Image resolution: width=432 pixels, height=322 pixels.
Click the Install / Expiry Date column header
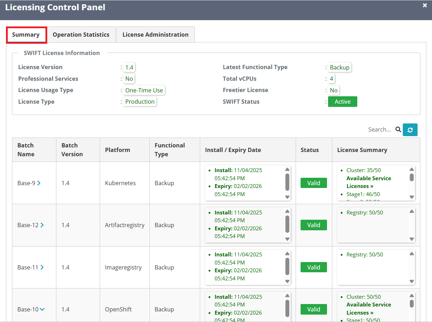[248, 150]
